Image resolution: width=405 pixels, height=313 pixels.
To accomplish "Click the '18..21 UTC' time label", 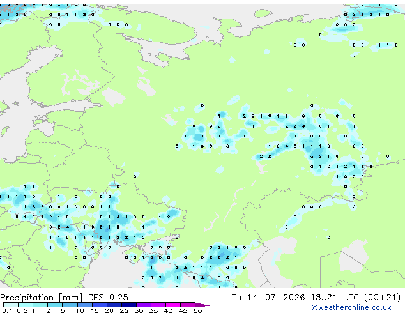I will coord(335,298).
